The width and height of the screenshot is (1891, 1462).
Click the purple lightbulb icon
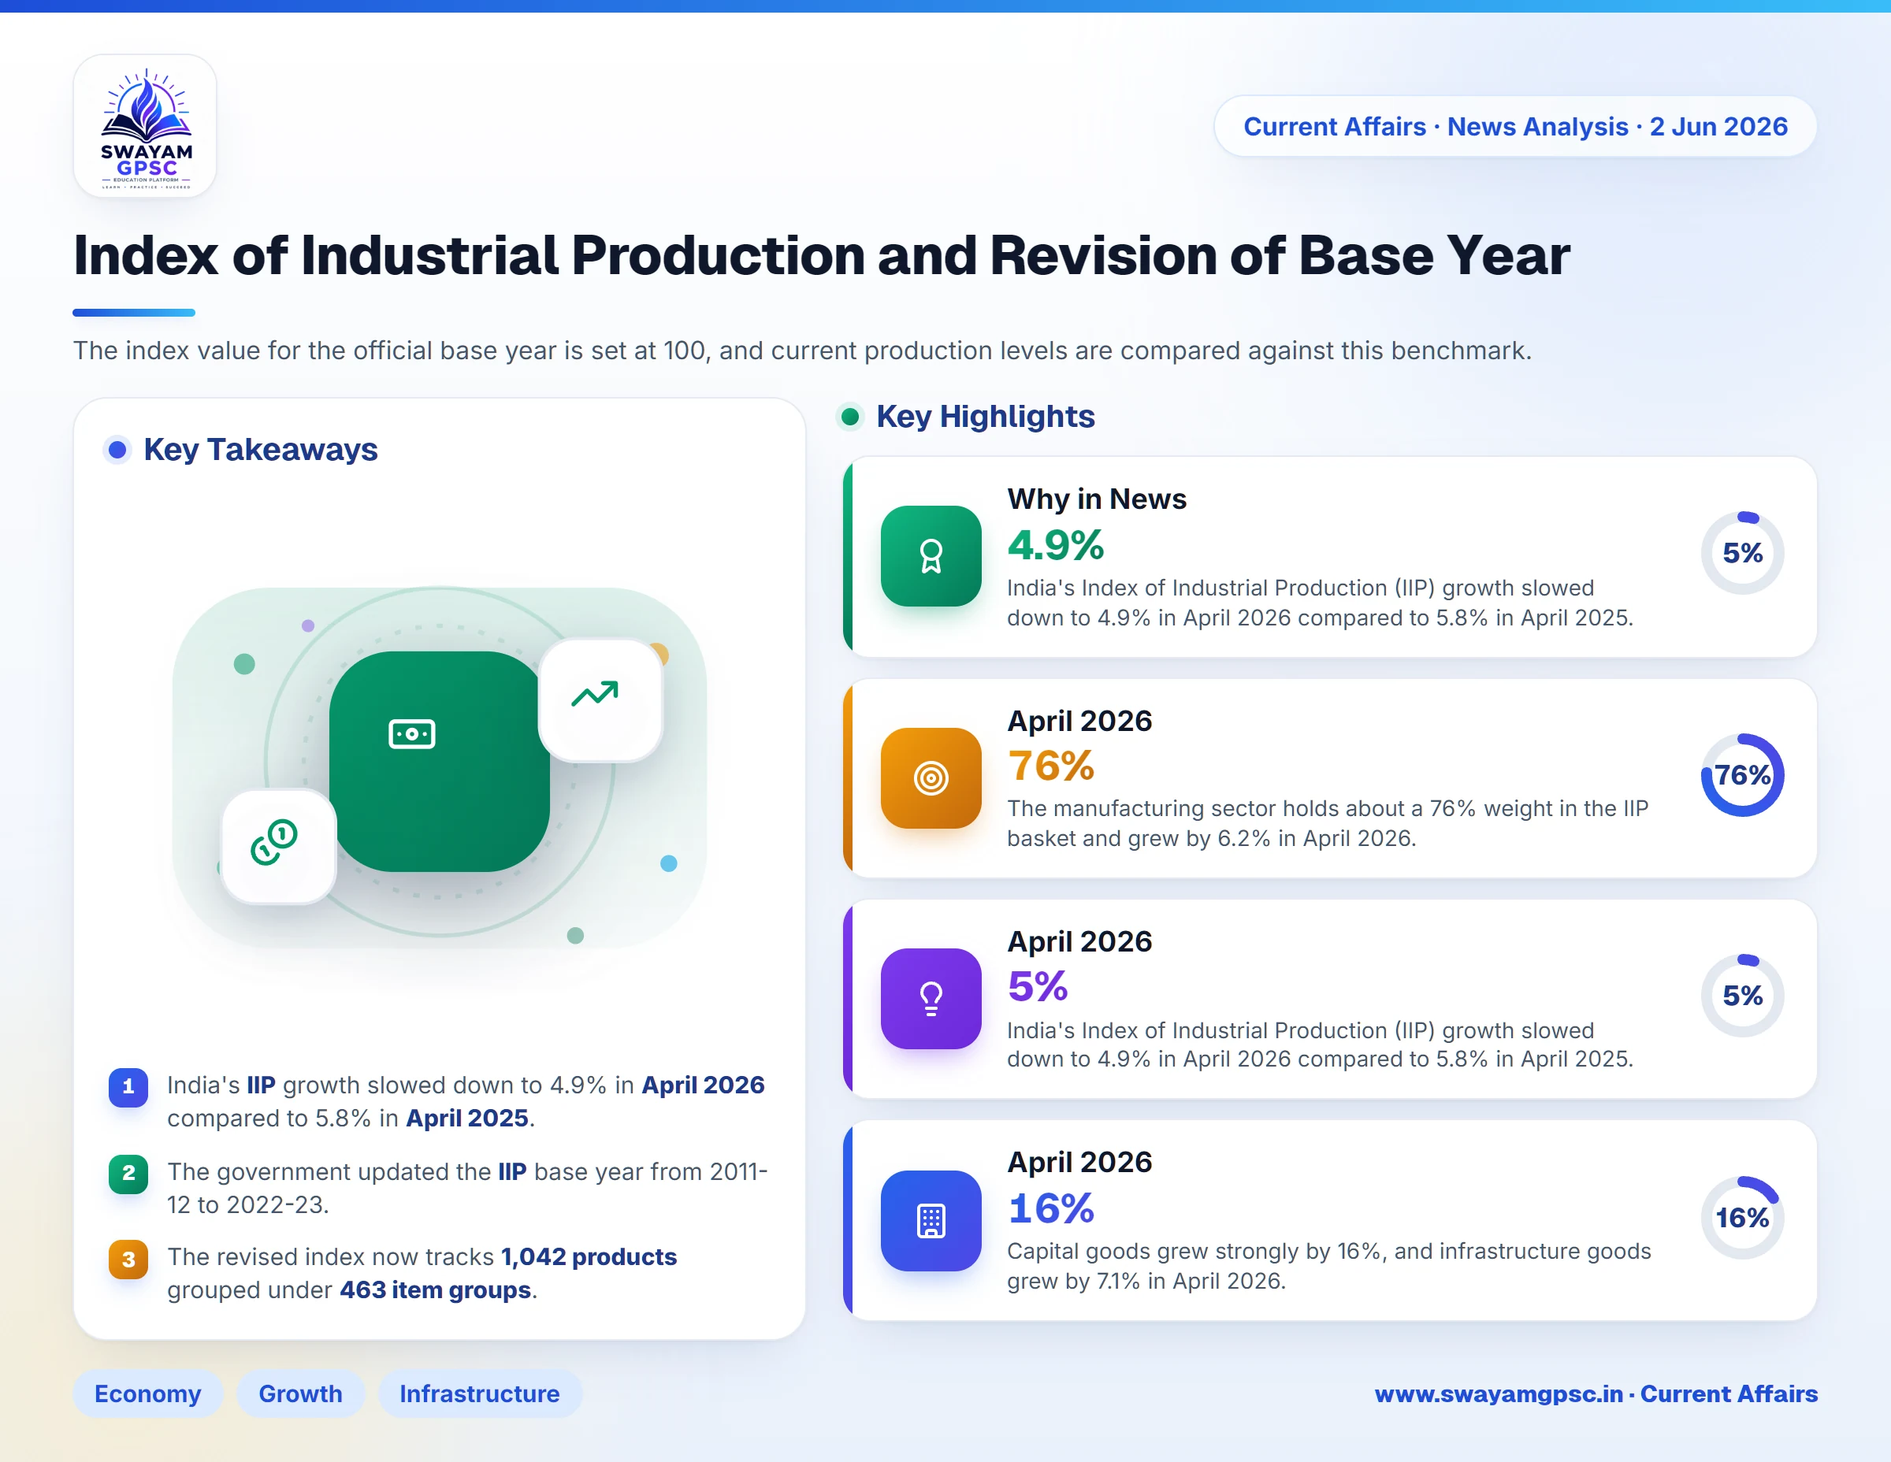pyautogui.click(x=931, y=998)
